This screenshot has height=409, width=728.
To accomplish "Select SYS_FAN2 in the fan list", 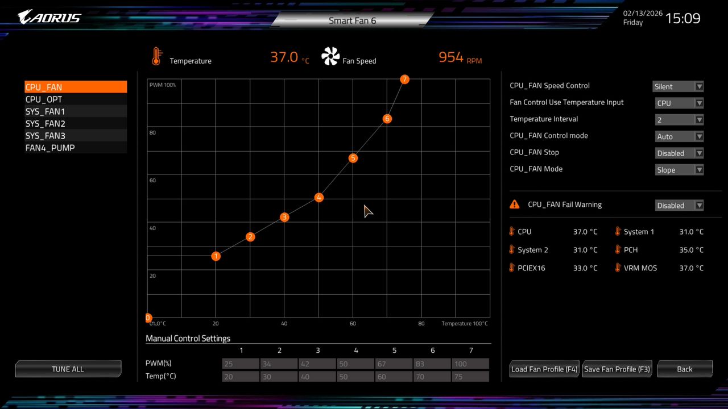I will pos(45,123).
